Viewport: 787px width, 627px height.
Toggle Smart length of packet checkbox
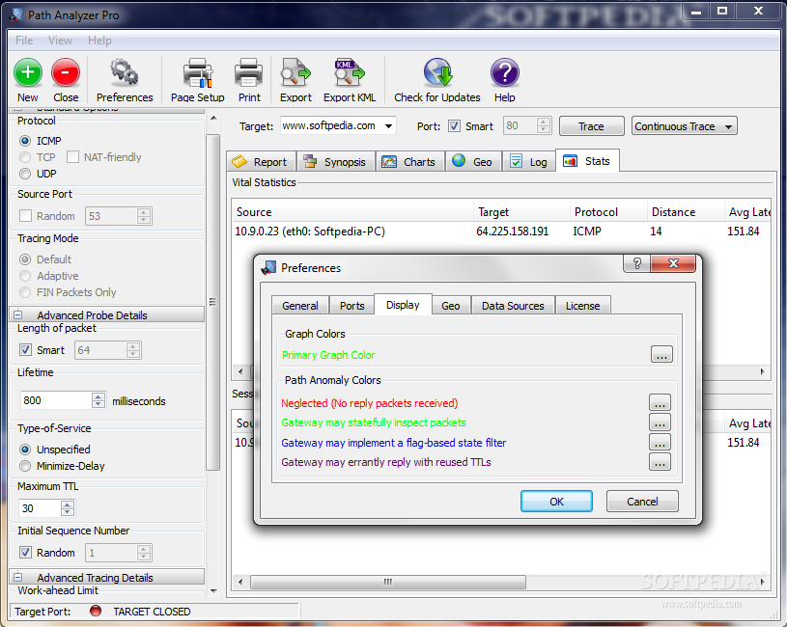click(x=25, y=350)
